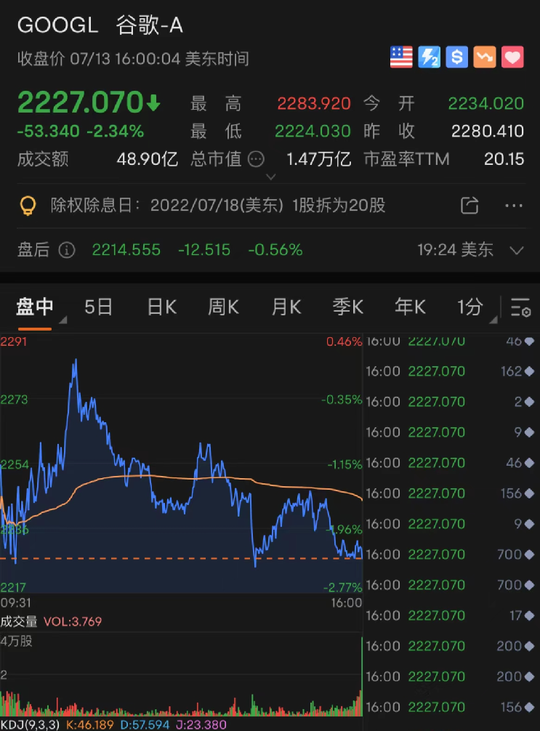This screenshot has width=540, height=731.
Task: Tap the day low value 2224.030
Action: (313, 132)
